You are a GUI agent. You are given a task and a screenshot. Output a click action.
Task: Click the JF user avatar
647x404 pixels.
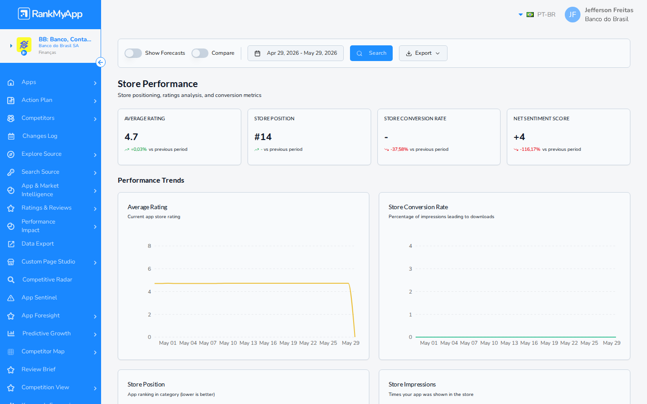coord(572,14)
